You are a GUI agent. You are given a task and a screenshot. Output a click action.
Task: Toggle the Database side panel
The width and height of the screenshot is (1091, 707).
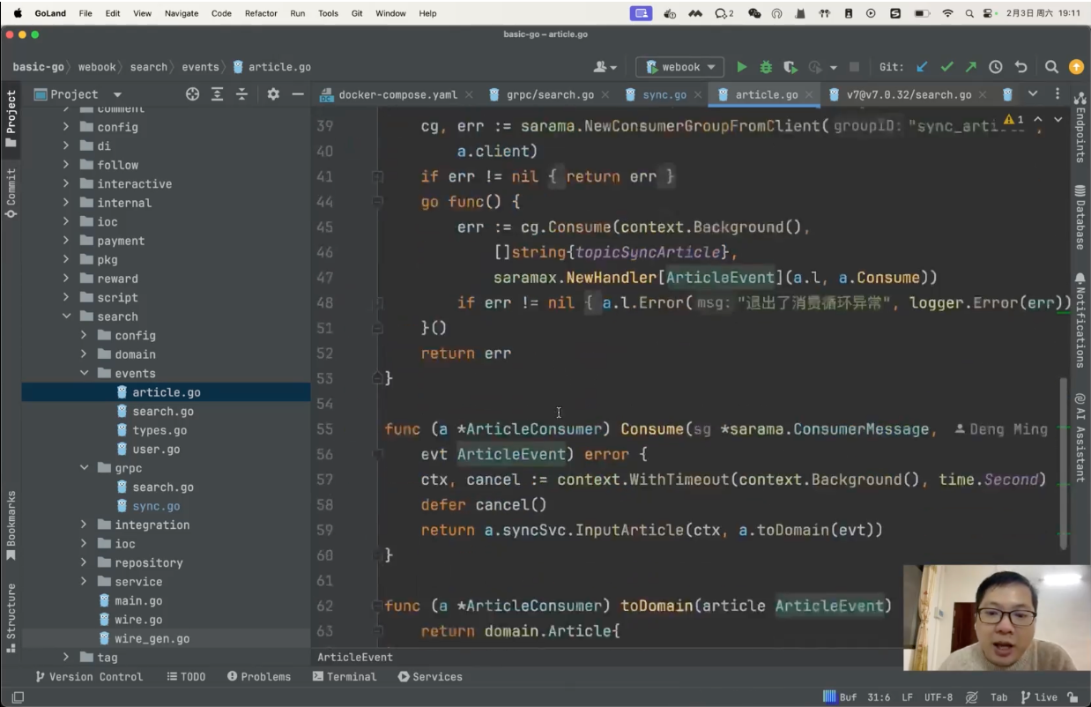coord(1080,217)
